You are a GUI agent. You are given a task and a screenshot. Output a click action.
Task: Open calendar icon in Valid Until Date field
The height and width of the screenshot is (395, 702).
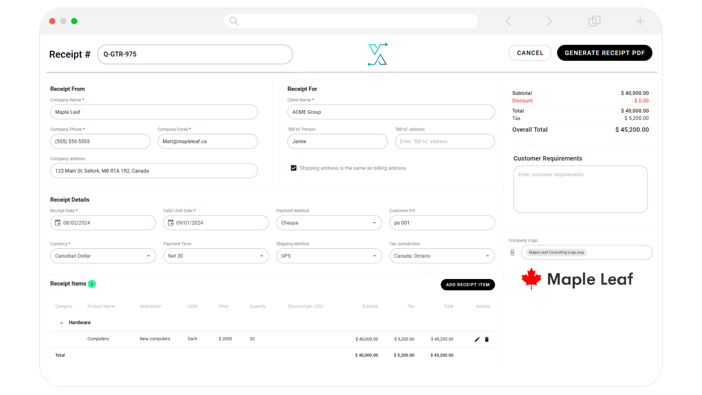[171, 223]
